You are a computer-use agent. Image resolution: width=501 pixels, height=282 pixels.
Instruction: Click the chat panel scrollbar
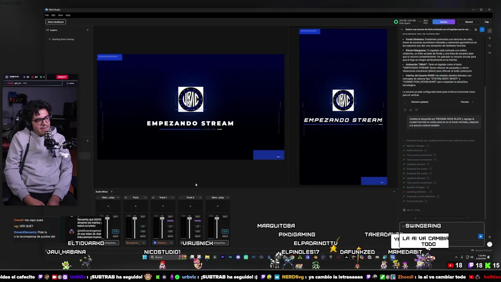(485, 153)
